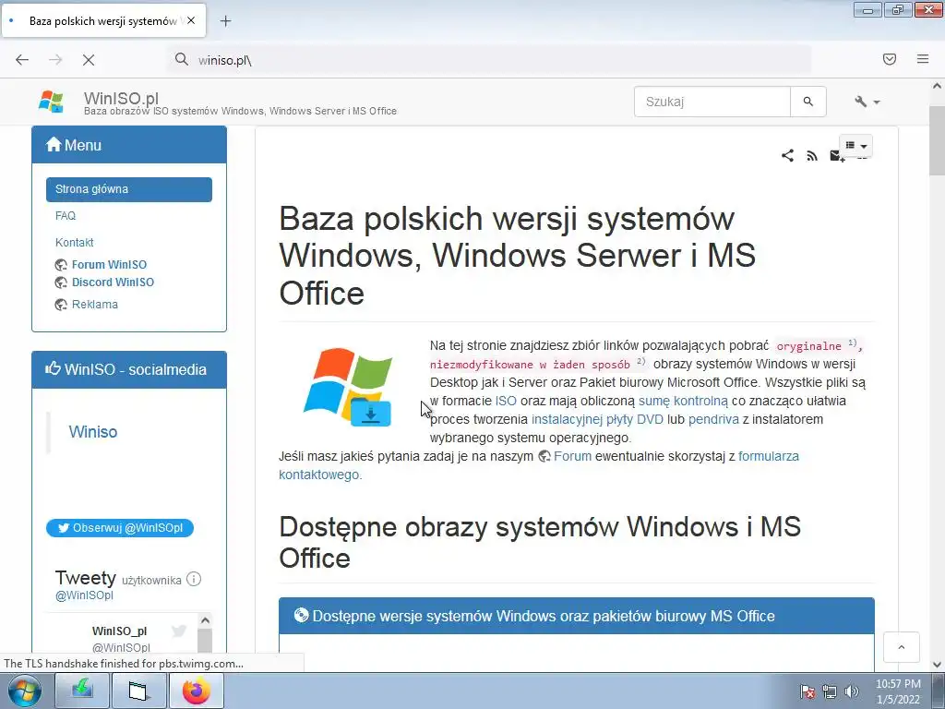Click the Action Center flag tray icon

(x=807, y=691)
